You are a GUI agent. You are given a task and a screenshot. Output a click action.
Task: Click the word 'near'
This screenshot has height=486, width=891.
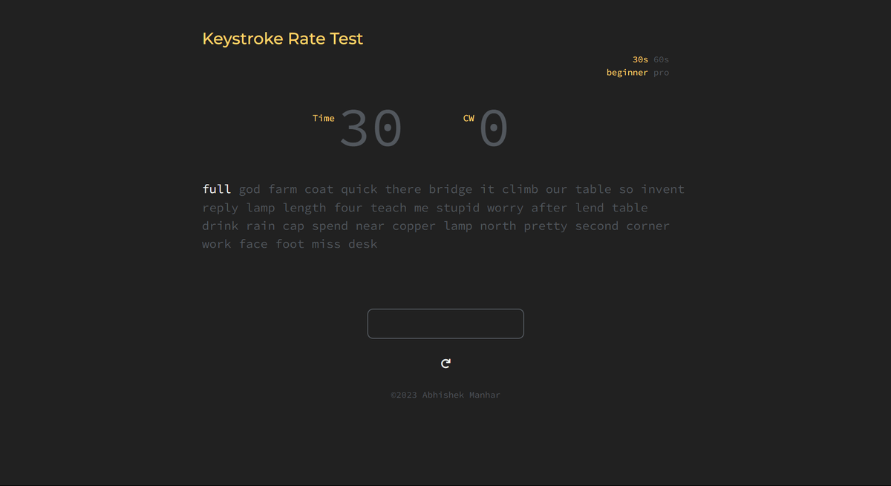[371, 226]
